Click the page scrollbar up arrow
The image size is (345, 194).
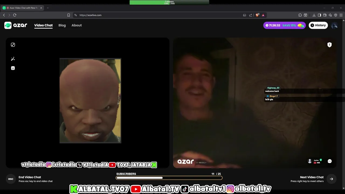(x=343, y=21)
